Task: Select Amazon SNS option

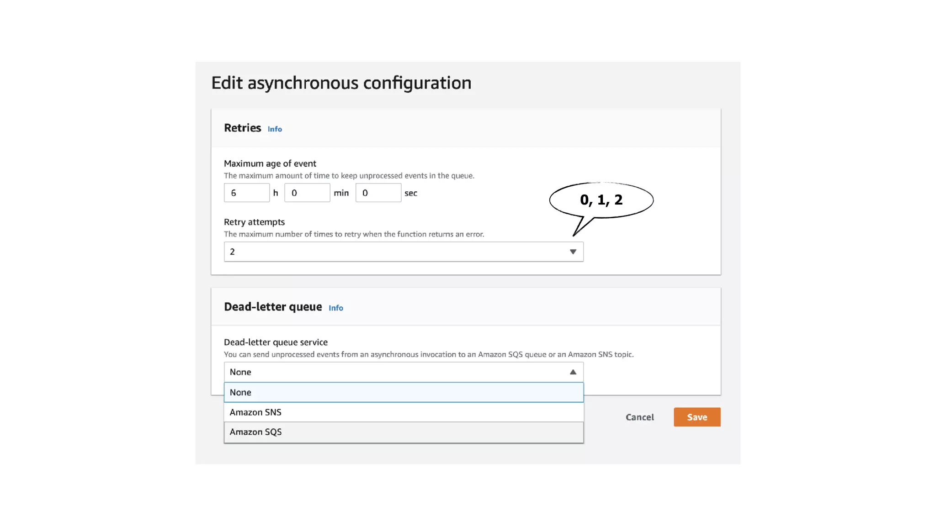Action: [403, 412]
